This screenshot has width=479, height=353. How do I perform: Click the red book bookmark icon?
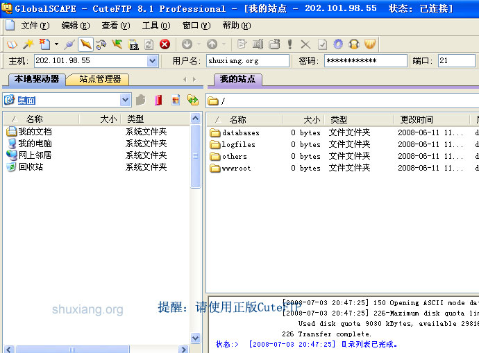click(x=158, y=100)
